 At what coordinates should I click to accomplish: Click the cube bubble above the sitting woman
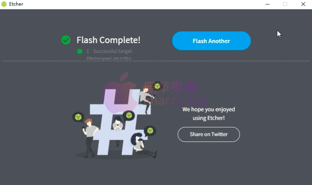[150, 131]
